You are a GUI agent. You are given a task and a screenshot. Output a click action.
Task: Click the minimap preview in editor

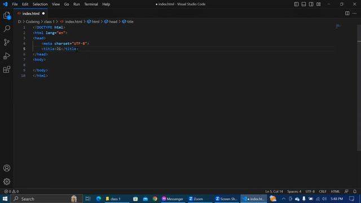(x=338, y=27)
